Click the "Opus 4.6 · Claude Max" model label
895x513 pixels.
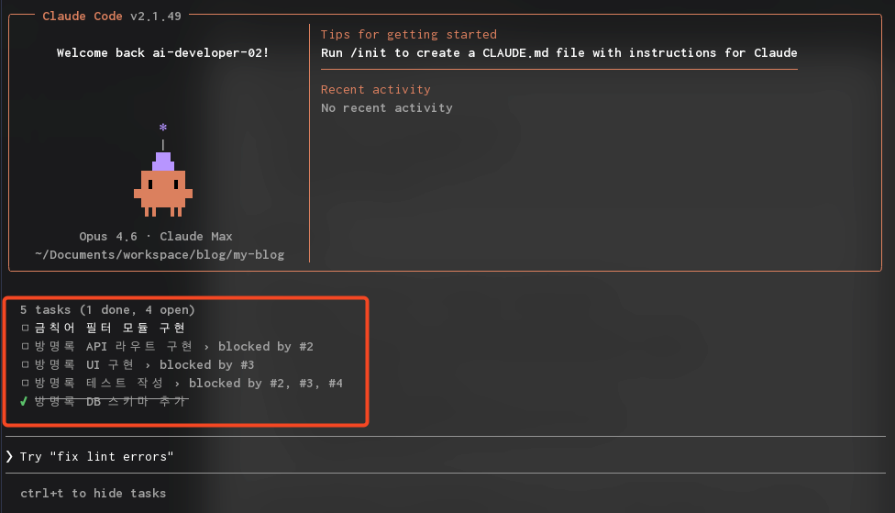(156, 236)
